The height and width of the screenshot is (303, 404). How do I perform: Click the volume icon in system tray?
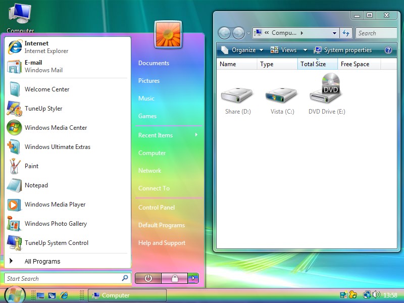click(x=376, y=295)
